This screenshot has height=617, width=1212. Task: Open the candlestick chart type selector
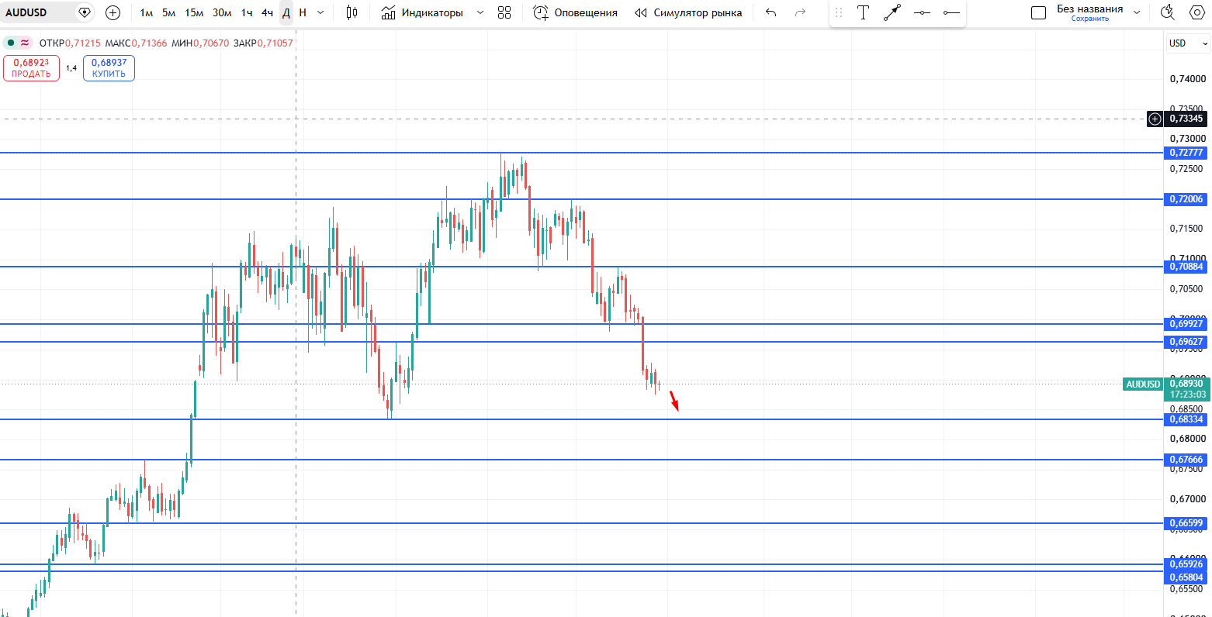(351, 12)
